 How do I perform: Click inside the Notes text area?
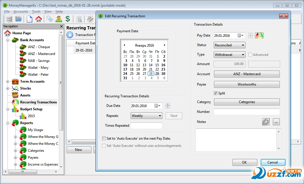point(236,140)
